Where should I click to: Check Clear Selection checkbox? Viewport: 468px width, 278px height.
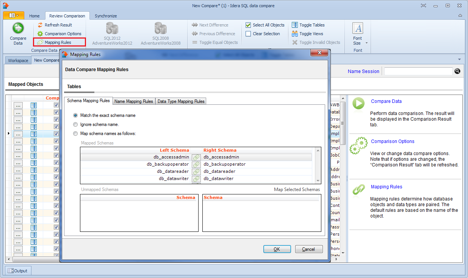click(248, 34)
